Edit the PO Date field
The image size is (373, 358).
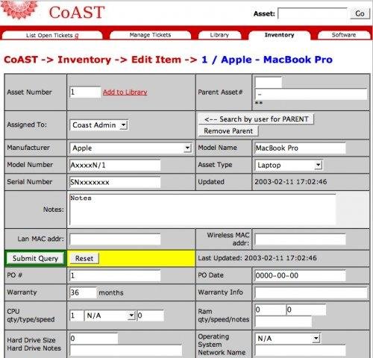pos(300,275)
